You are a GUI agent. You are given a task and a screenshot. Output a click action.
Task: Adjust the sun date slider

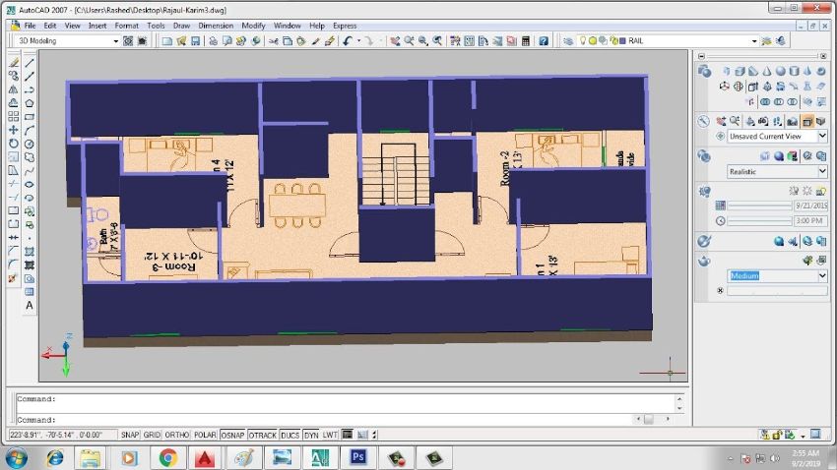[759, 206]
